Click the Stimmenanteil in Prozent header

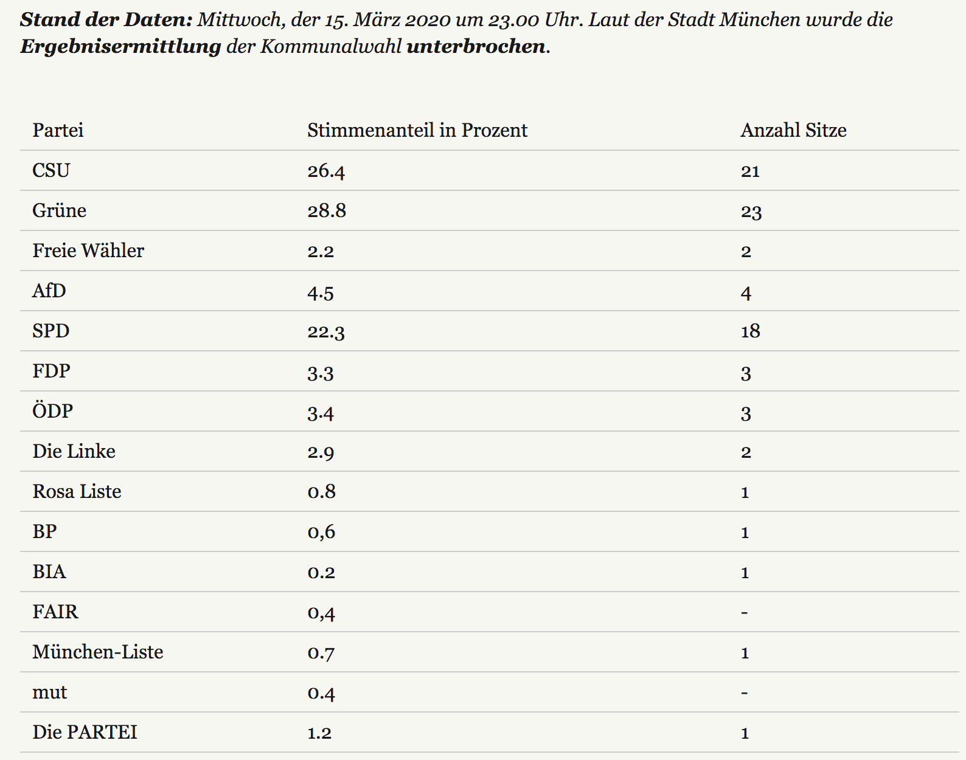coord(417,130)
